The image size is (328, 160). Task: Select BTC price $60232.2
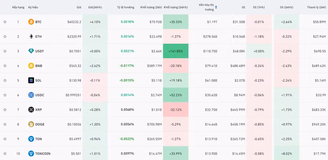point(74,22)
